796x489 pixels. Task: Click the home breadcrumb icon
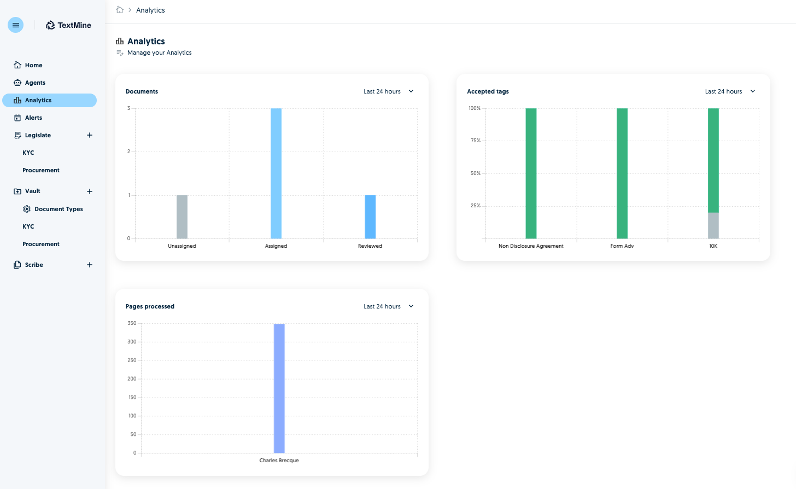pos(120,10)
